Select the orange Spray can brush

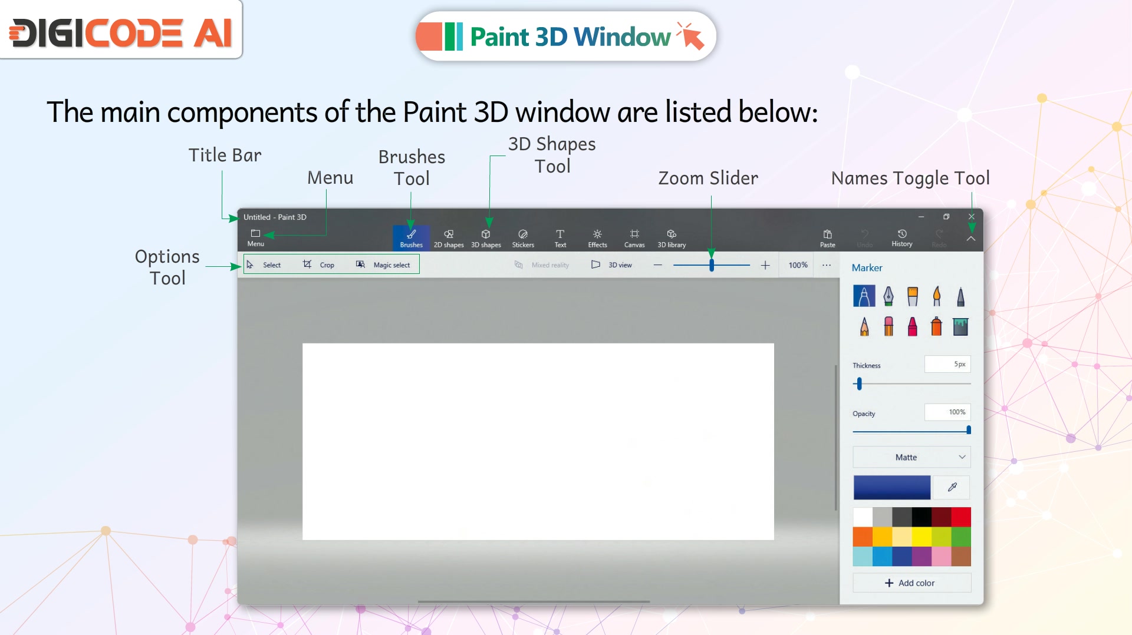pos(936,326)
